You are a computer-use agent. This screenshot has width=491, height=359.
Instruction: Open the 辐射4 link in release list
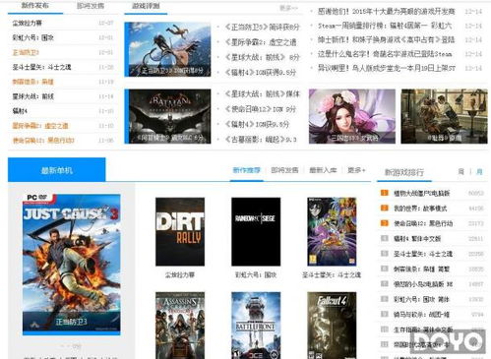20,111
